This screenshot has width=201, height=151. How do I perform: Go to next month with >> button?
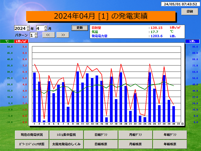click(63, 35)
